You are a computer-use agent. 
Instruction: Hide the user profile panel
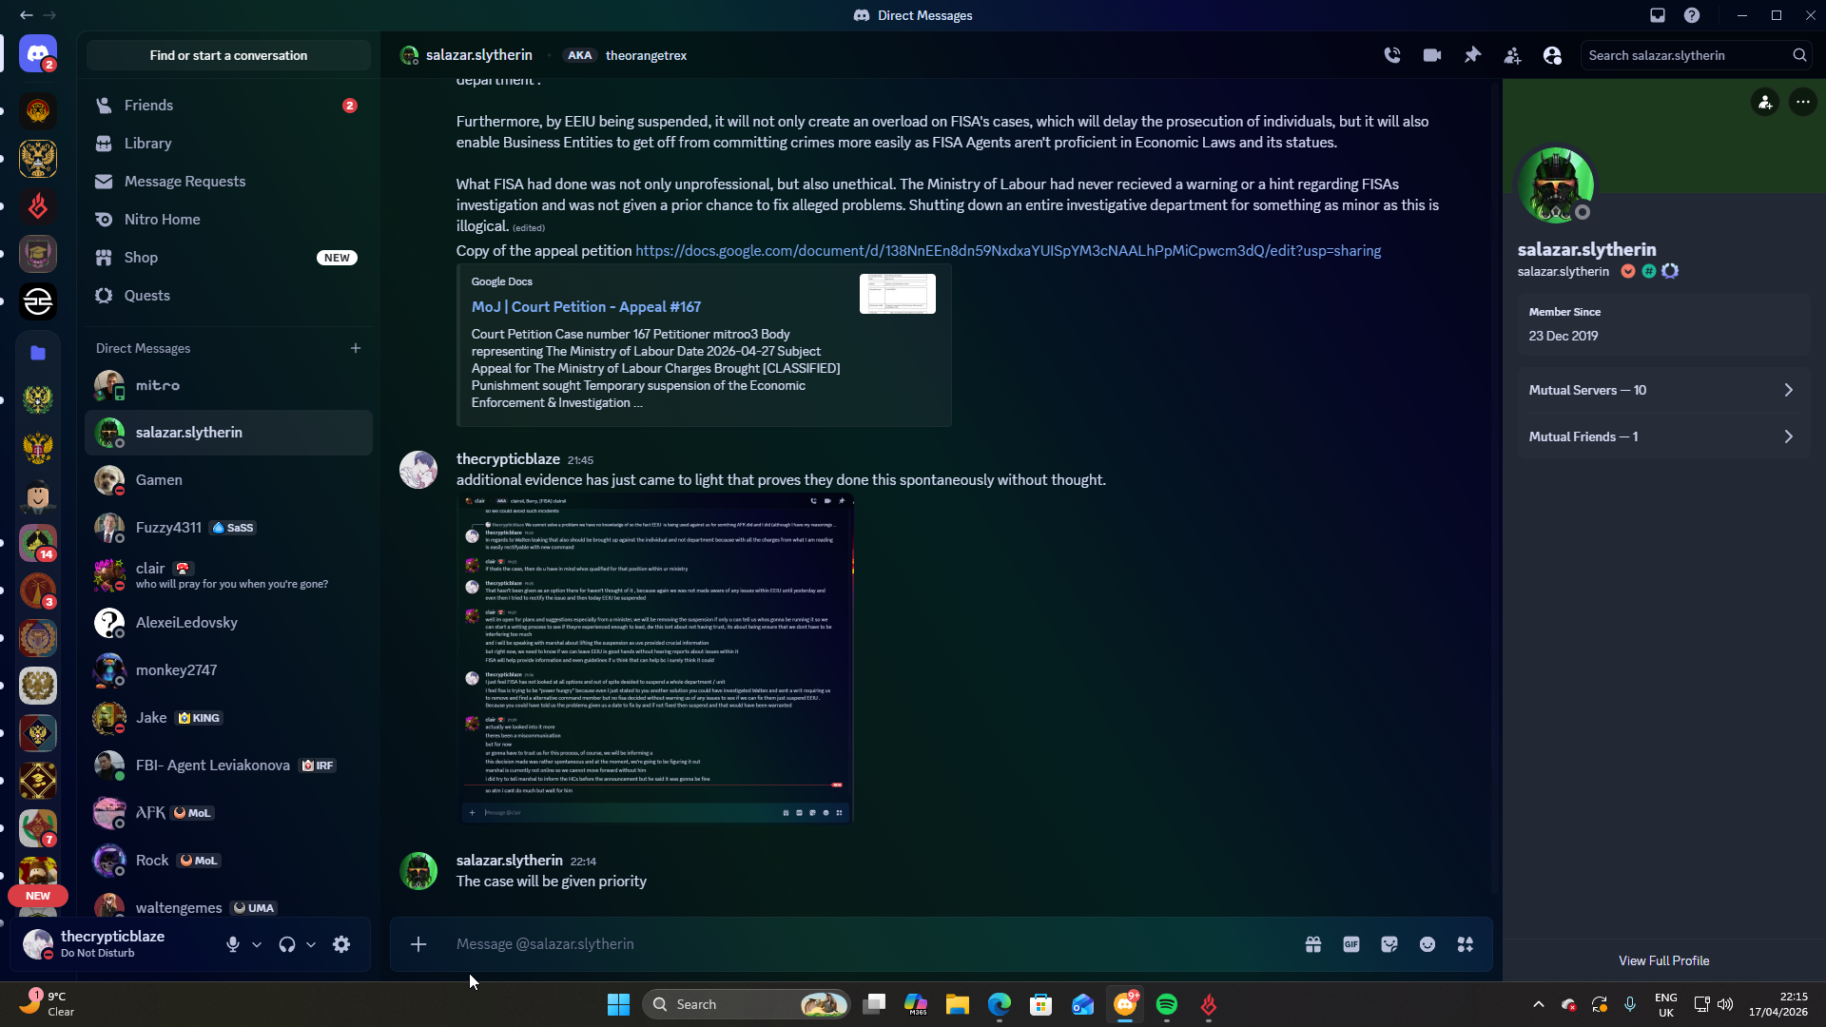tap(1552, 55)
